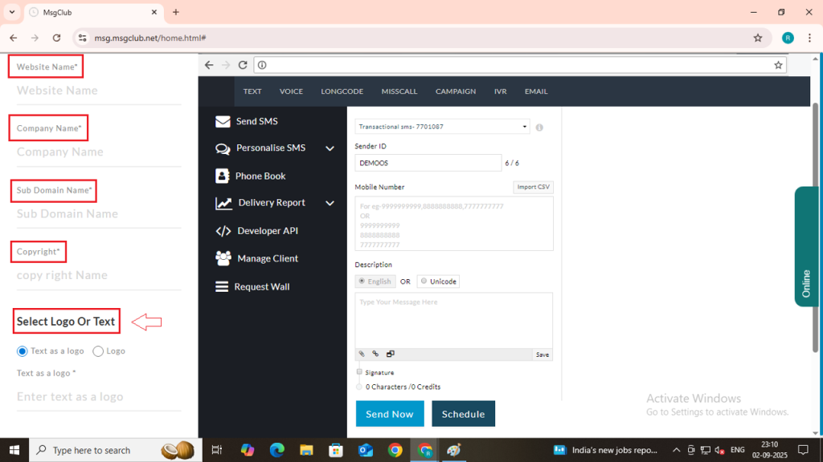Click the preview address bar info icon

point(262,65)
